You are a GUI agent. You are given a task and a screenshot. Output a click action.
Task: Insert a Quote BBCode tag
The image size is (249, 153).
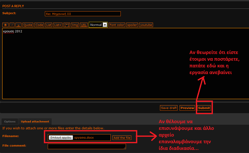28,25
